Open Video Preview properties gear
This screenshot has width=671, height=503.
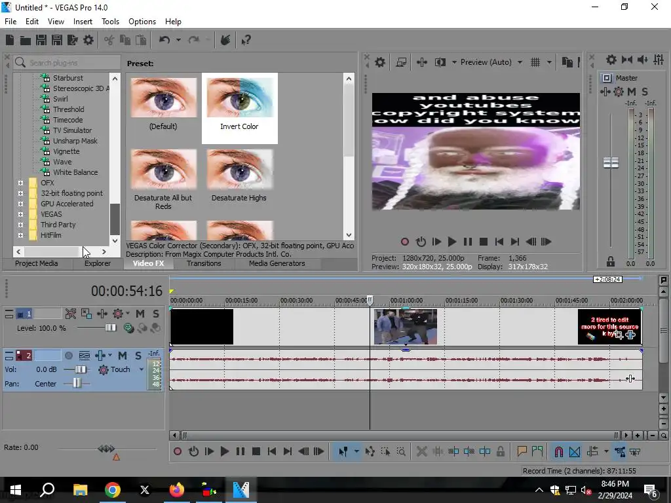(380, 62)
